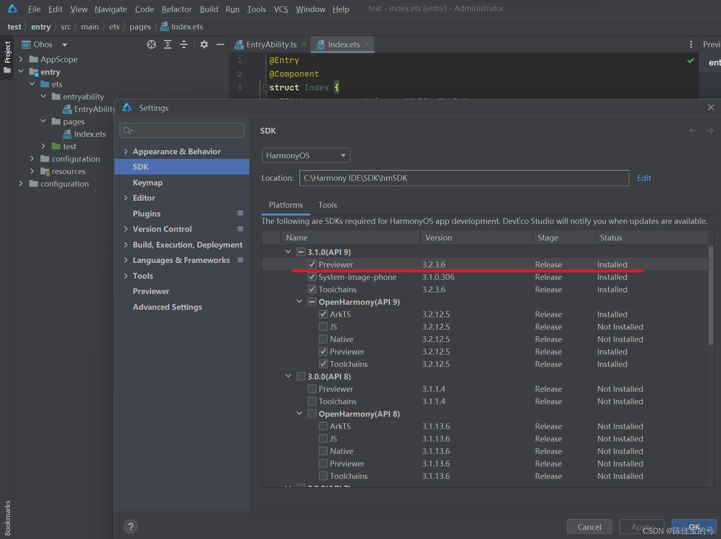This screenshot has width=721, height=539.
Task: Click the Plugins project-level marker icon
Action: coord(240,213)
